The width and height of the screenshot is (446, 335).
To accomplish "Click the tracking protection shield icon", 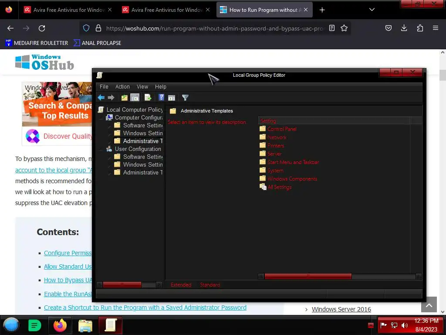I will [x=86, y=28].
